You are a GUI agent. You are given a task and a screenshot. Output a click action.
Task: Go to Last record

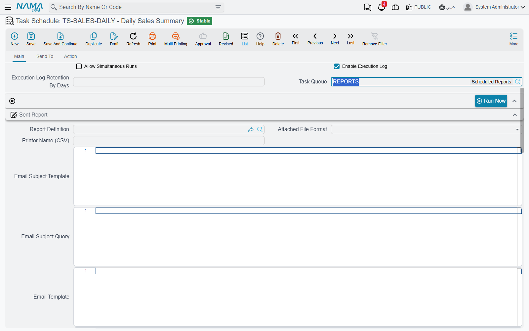(x=350, y=39)
